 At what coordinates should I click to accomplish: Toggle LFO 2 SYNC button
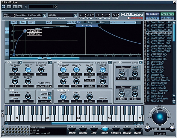pyautogui.click(x=135, y=87)
